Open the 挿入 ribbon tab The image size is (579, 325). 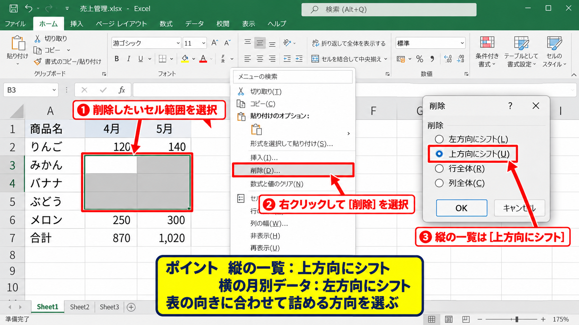pyautogui.click(x=77, y=23)
